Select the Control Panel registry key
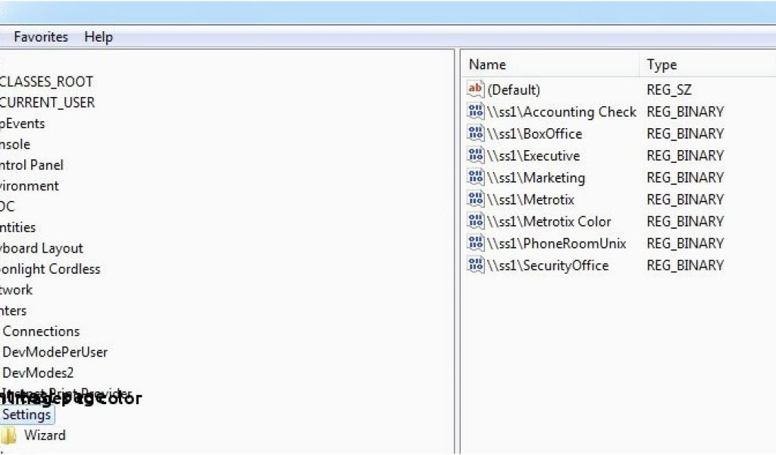The height and width of the screenshot is (455, 776). (x=32, y=165)
